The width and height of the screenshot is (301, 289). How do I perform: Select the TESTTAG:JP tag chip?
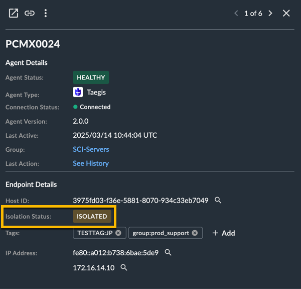(99, 233)
